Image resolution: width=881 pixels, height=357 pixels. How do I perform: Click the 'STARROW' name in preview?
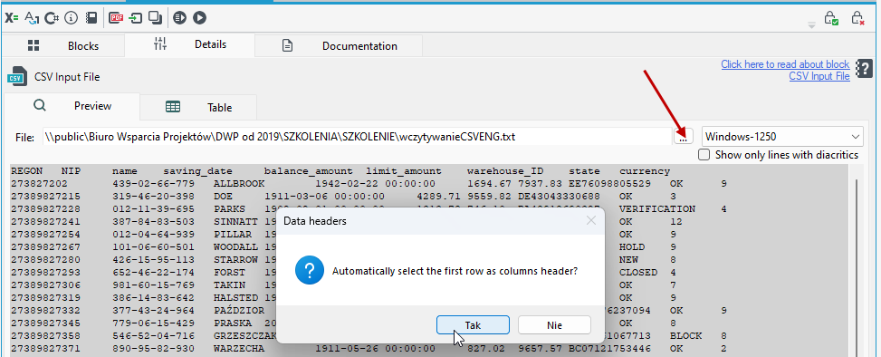pyautogui.click(x=235, y=260)
